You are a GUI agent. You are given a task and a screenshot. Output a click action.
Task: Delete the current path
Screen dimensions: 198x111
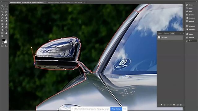click(x=181, y=105)
